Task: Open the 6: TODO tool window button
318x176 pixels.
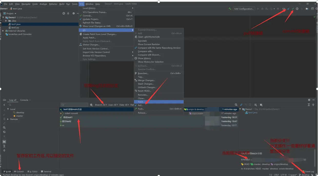Action: (x=32, y=171)
